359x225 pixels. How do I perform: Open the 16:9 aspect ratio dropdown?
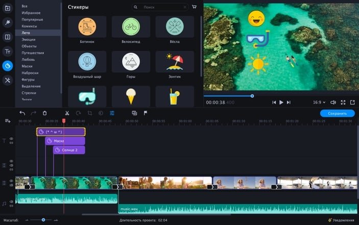319,103
